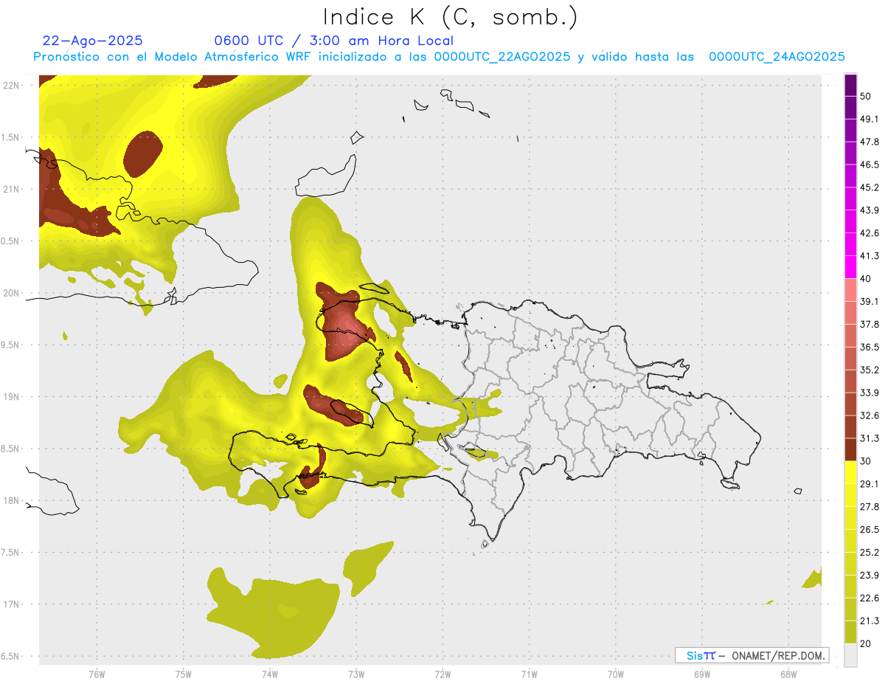Click the "46.5" value on the color scale
Screen dimensions: 885x684
[870, 165]
